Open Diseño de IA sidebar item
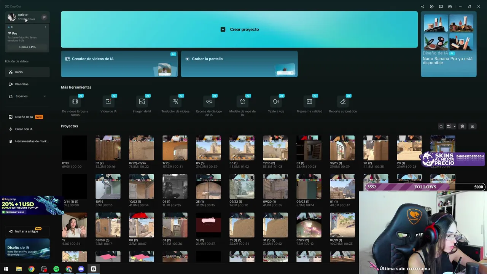Viewport: 487px width, 274px height. (27, 117)
